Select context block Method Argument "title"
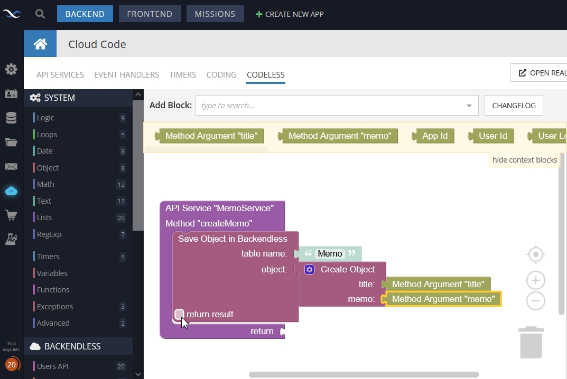 [x=210, y=136]
